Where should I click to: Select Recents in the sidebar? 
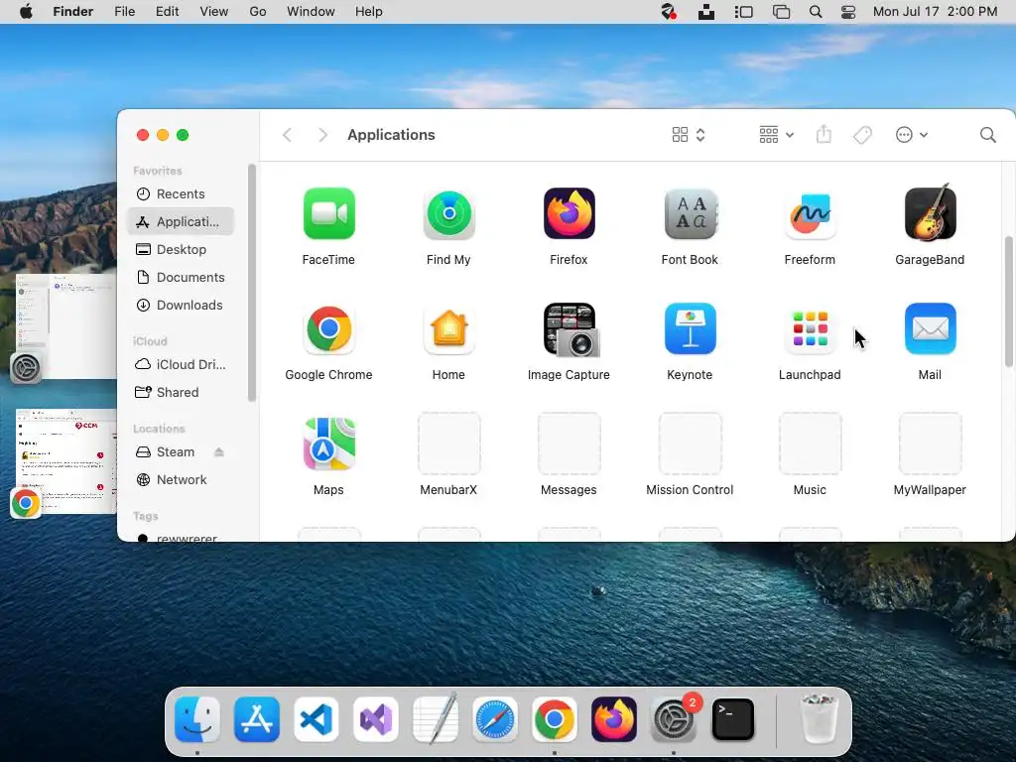click(181, 193)
